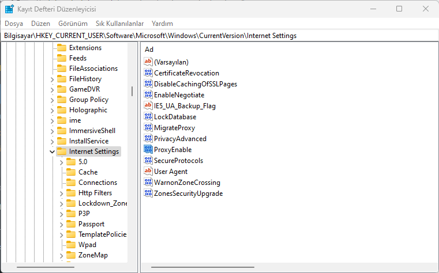The image size is (439, 273).
Task: Select the WarnonZoneCrossing value name
Action: [187, 183]
